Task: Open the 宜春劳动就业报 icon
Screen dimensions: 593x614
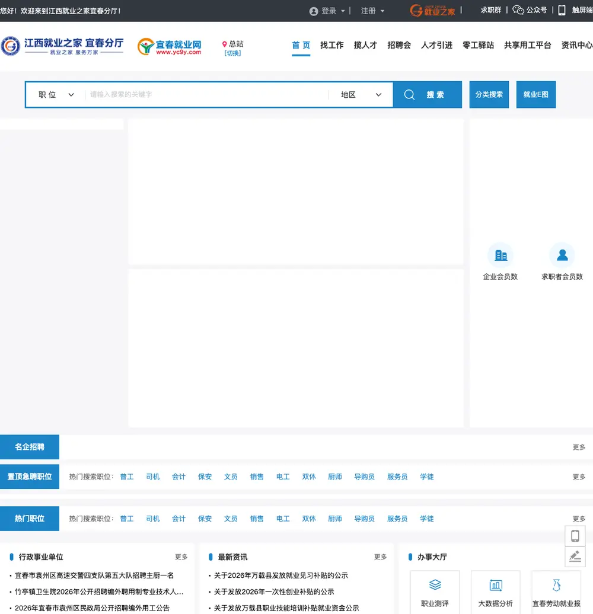Action: (556, 585)
